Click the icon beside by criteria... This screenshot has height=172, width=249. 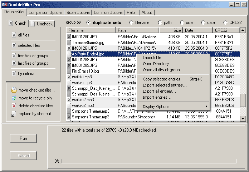pos(14,74)
